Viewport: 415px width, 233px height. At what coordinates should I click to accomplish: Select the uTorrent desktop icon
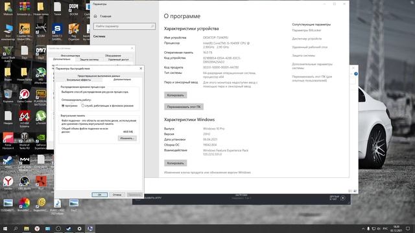tap(41, 117)
